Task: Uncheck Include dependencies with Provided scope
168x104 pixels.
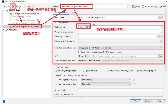Action: pos(79,52)
